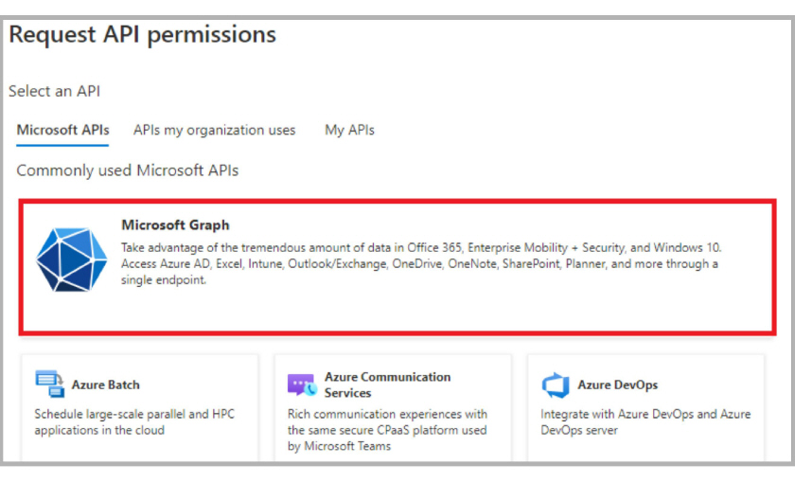Screen dimensions: 795x483
Task: Switch to the Microsoft APIs tab
Action: pos(62,130)
